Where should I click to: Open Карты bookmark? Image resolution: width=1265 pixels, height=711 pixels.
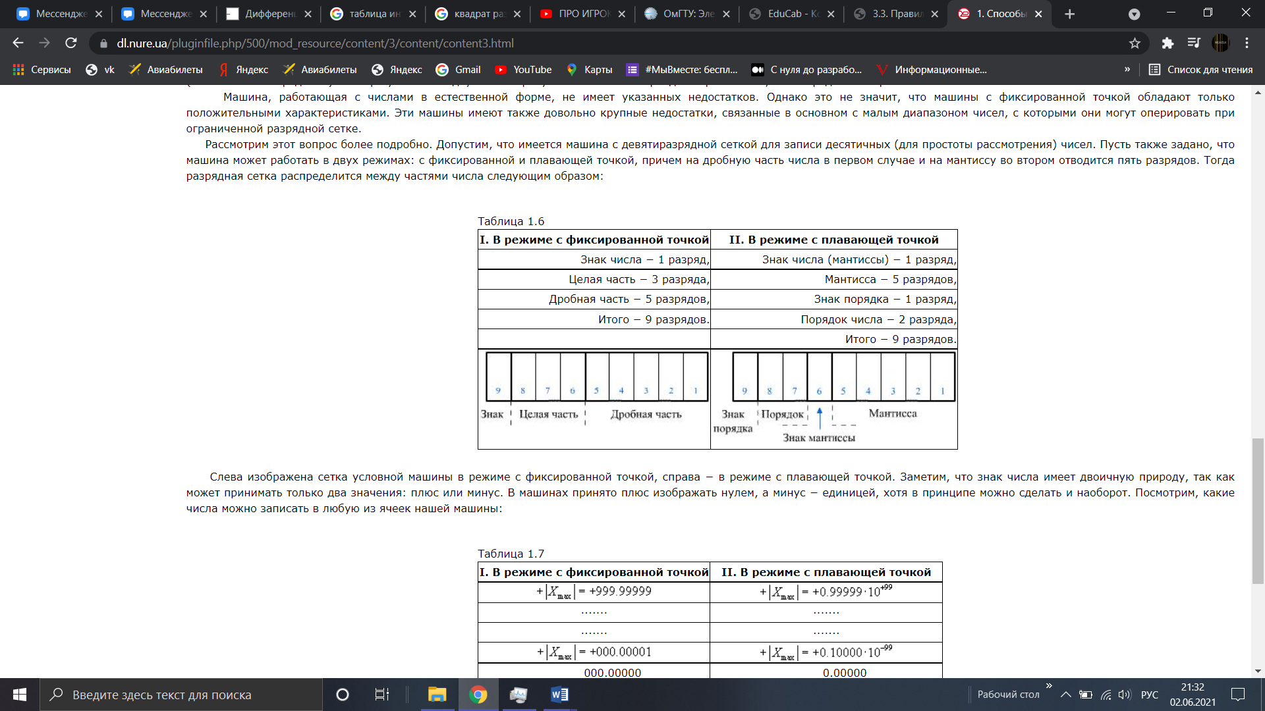tap(590, 70)
